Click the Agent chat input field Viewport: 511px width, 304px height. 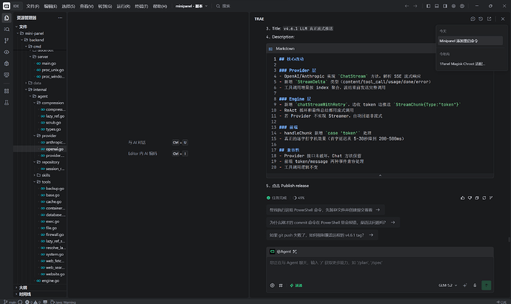(x=380, y=268)
